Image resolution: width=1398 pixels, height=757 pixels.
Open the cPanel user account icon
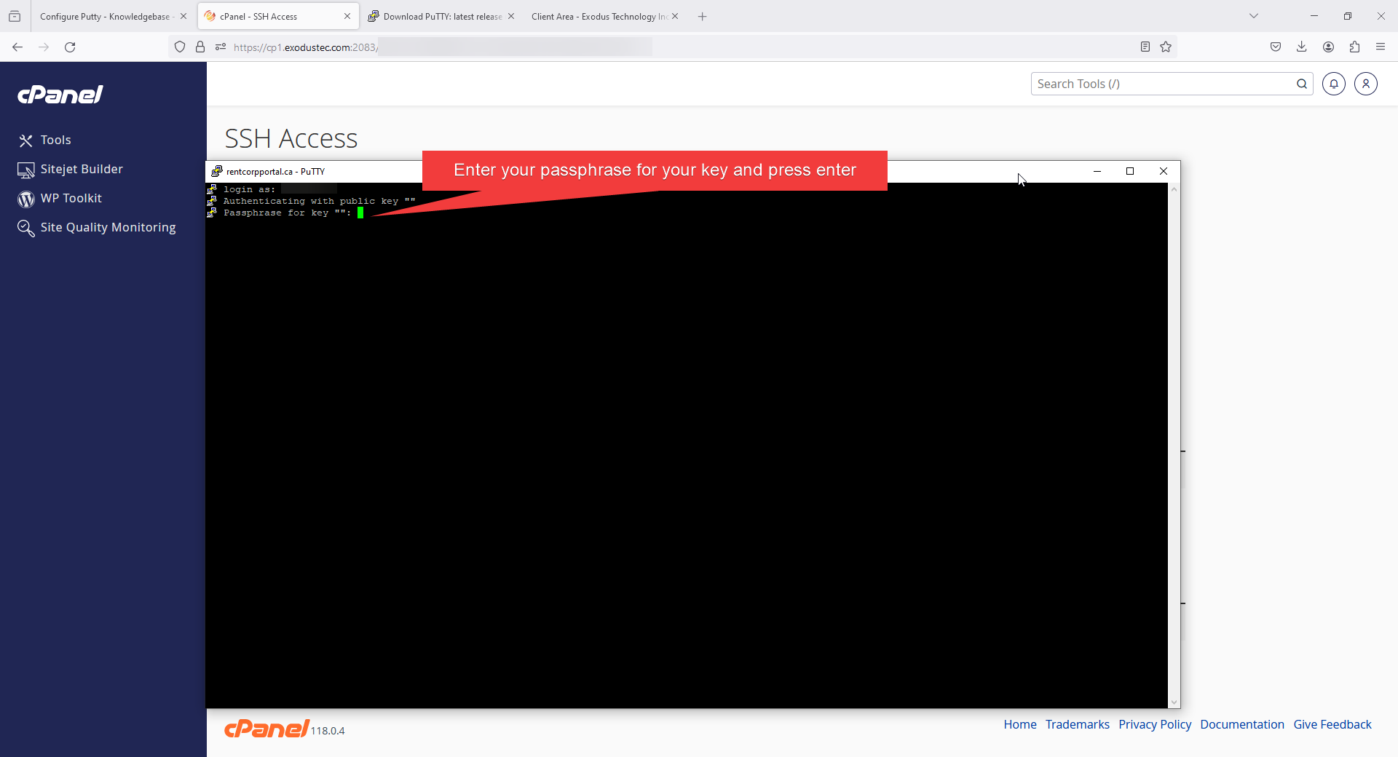pos(1365,84)
